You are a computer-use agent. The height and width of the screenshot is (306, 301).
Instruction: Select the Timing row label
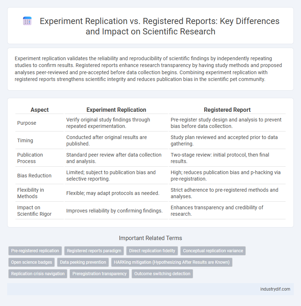coord(25,140)
